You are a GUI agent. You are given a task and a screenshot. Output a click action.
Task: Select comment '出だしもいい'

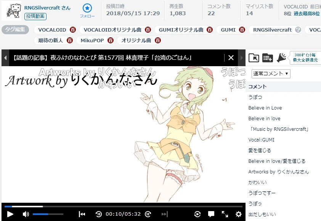click(262, 214)
